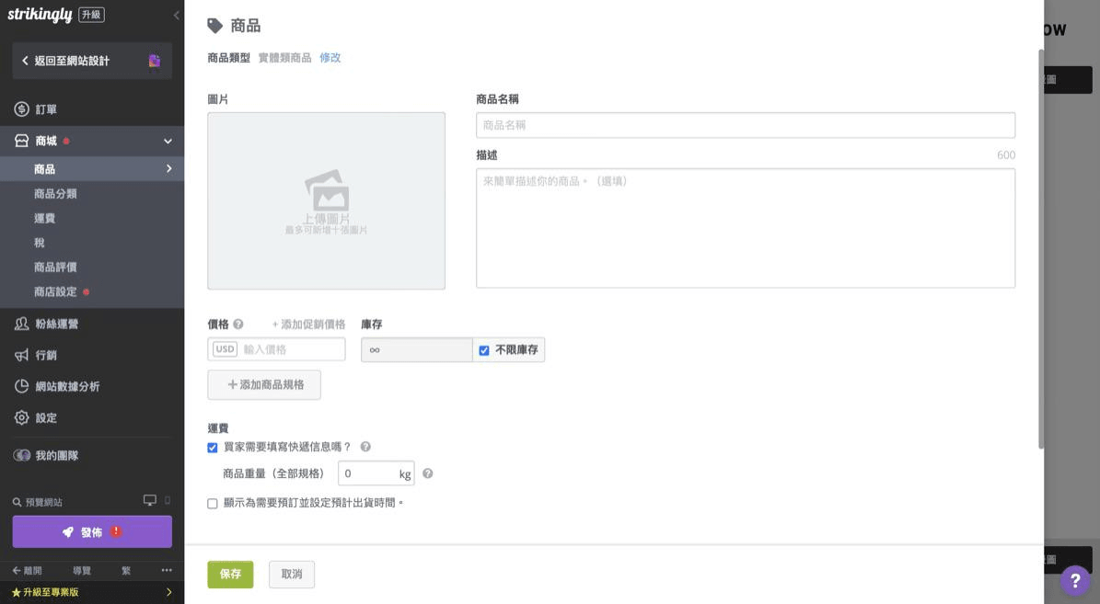Toggle the 買家需要填寫快遞信息嗎 checkbox

213,448
